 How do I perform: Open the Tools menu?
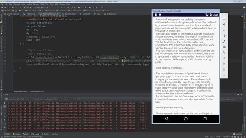52,4
